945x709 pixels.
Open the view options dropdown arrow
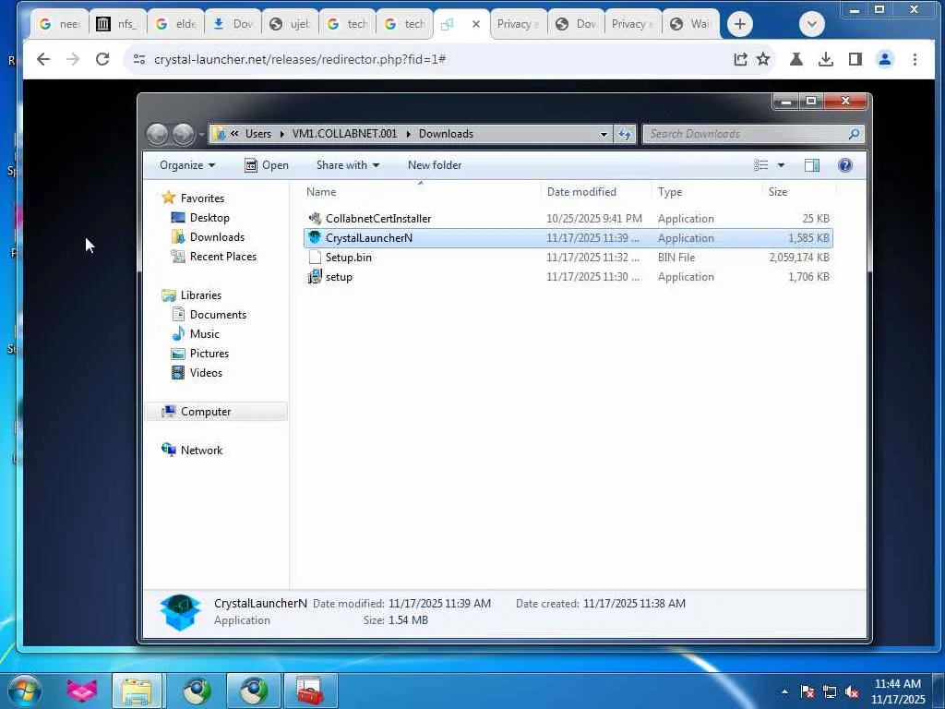coord(781,165)
